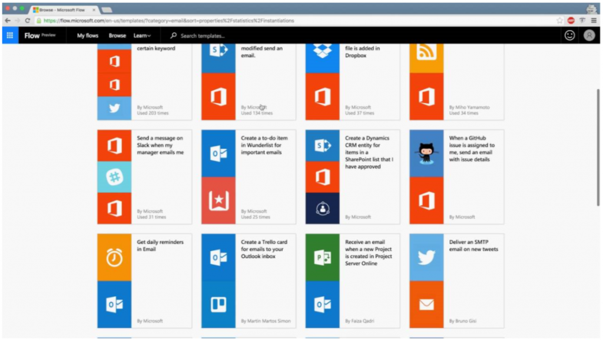The width and height of the screenshot is (603, 341).
Task: Click the orange SMTP envelope icon
Action: point(426,305)
